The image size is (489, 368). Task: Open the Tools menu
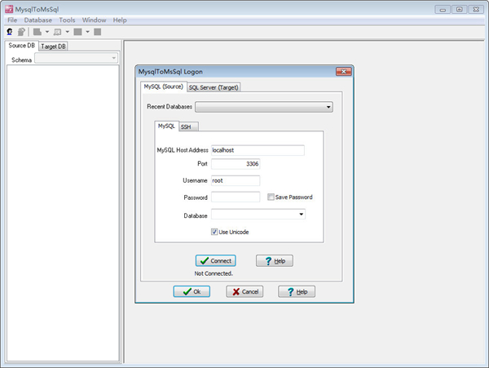pyautogui.click(x=67, y=20)
